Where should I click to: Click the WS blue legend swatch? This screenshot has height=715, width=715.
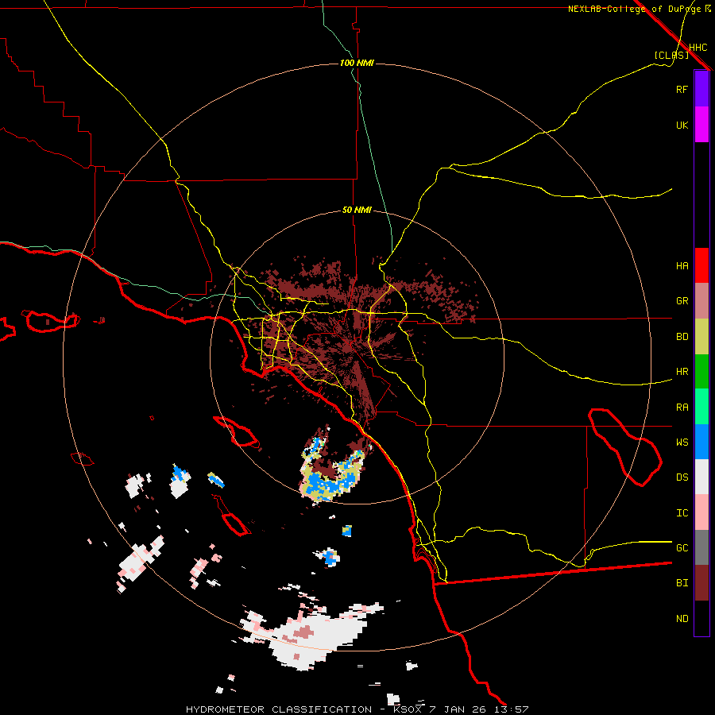tap(701, 442)
